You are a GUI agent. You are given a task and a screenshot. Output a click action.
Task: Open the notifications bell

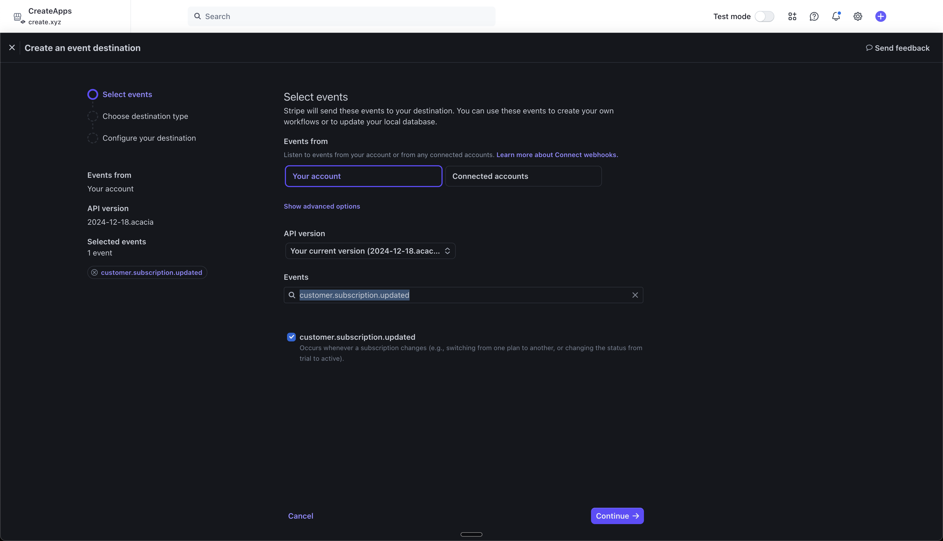[836, 16]
